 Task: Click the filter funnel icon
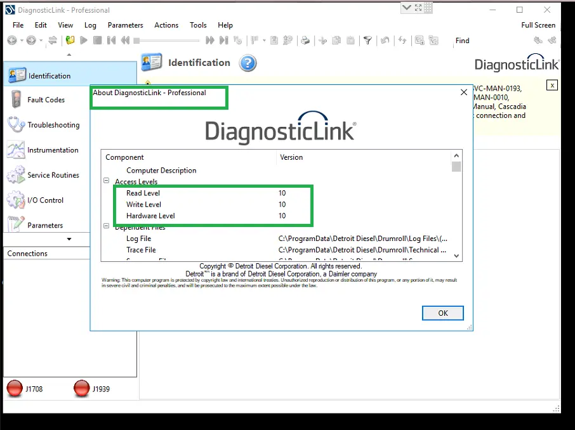click(367, 41)
